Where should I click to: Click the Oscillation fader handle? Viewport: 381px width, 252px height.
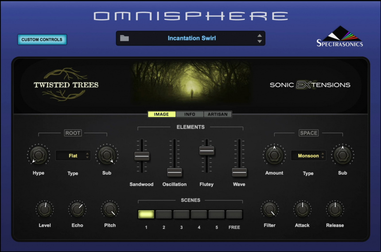click(x=174, y=172)
